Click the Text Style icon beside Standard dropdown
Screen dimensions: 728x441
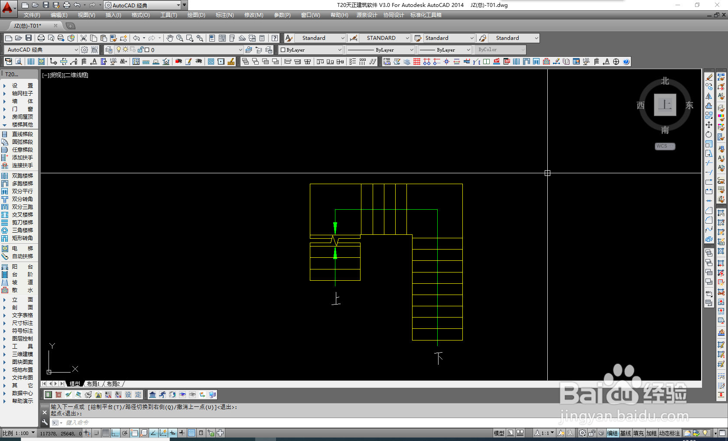(289, 38)
